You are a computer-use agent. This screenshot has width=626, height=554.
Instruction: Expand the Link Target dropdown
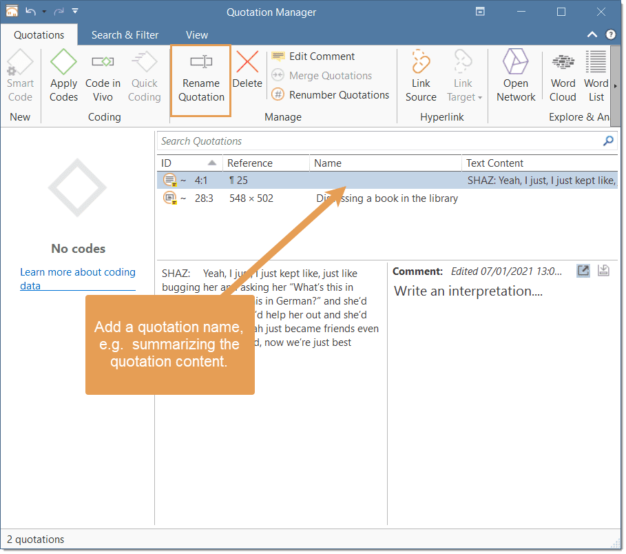(x=479, y=97)
